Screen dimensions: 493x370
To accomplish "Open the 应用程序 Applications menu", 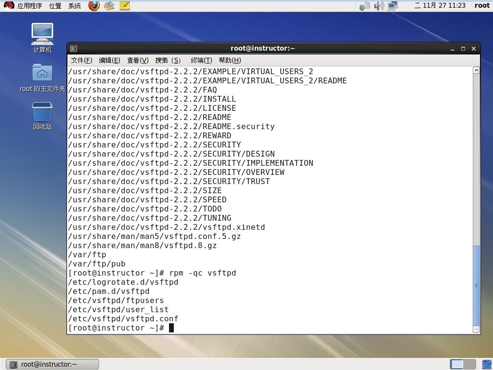I will point(29,6).
